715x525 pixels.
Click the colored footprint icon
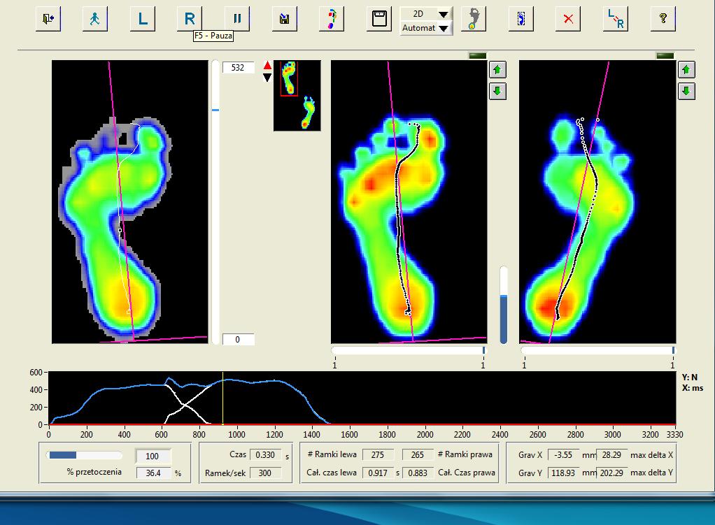[x=332, y=19]
